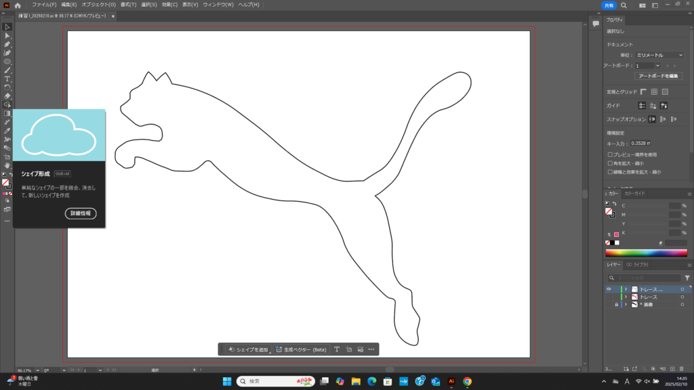The image size is (694, 390).
Task: Switch to the CC ライブラリ tab
Action: (x=637, y=264)
